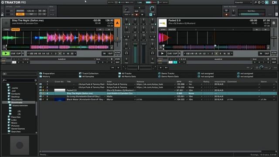This screenshot has width=279, height=157.
Task: Store cue point on Deck B
Action: click(x=274, y=59)
